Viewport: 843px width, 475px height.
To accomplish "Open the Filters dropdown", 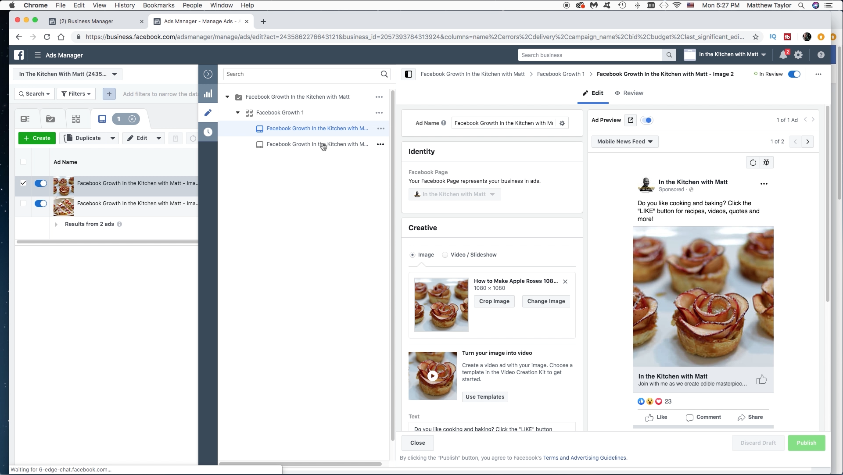I will pyautogui.click(x=76, y=94).
